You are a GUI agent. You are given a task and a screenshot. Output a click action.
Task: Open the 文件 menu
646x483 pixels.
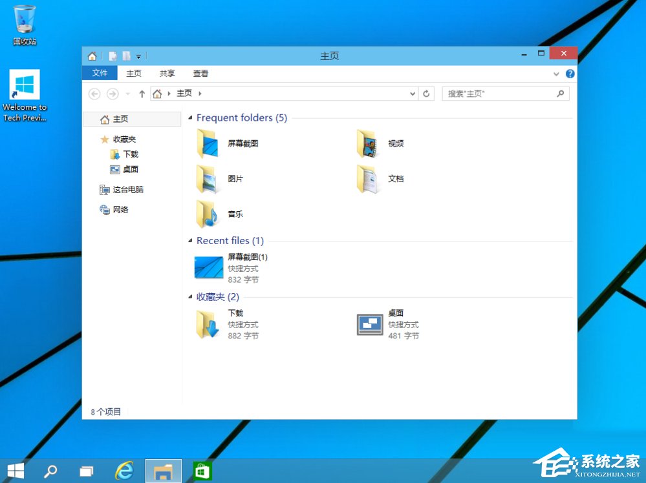[x=100, y=73]
